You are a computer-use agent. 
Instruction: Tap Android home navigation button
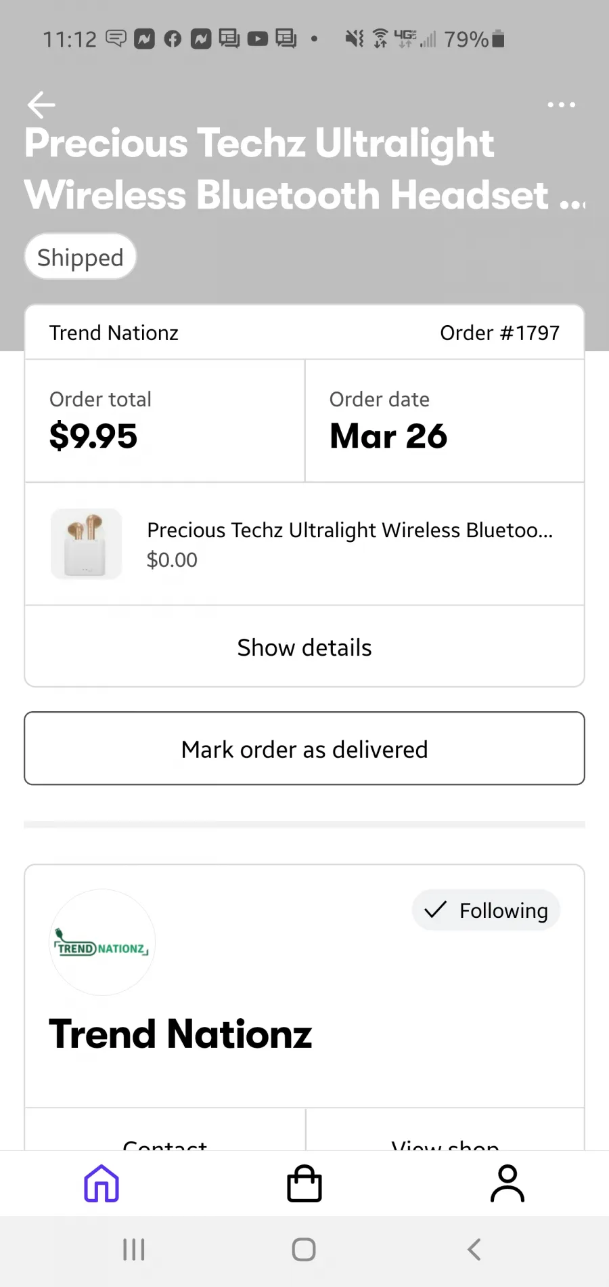(x=304, y=1250)
